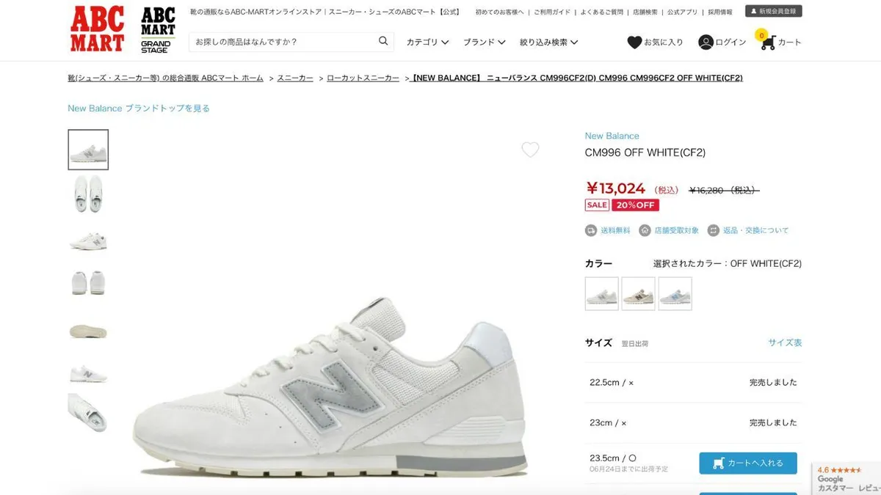Image resolution: width=881 pixels, height=495 pixels.
Task: Click the store pickup icon
Action: click(x=645, y=230)
